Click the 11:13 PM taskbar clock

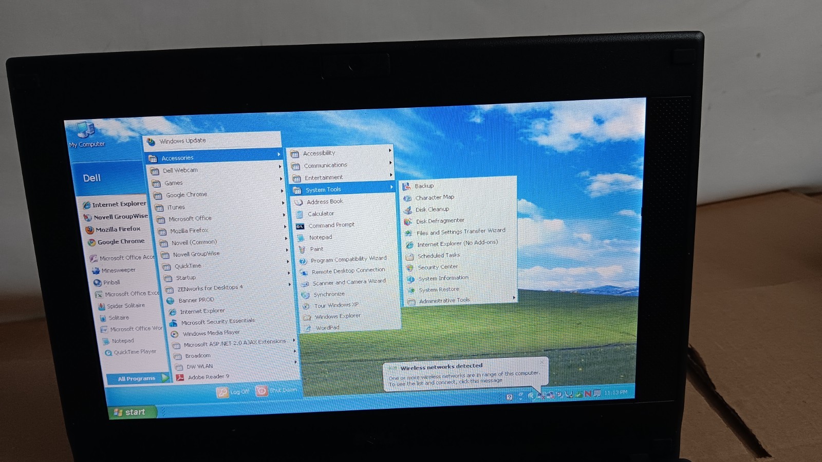coord(615,393)
